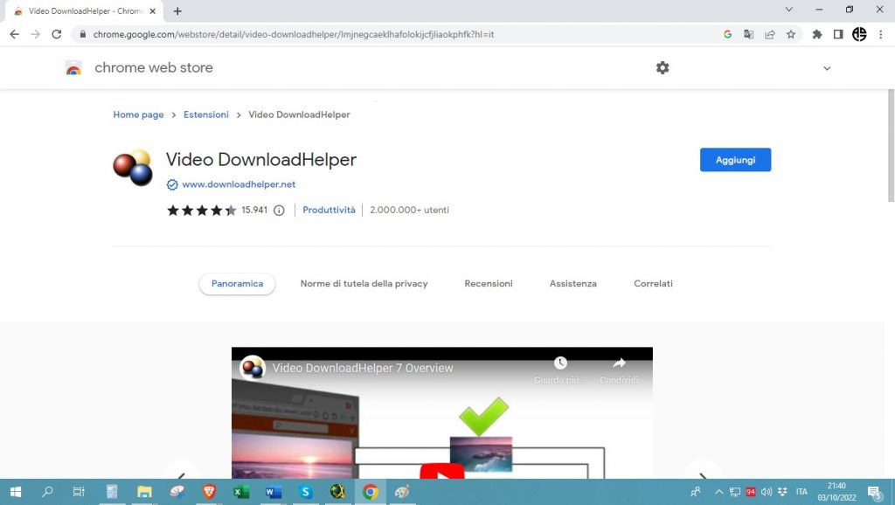Click the Estensioni breadcrumb link
This screenshot has width=895, height=505.
206,114
